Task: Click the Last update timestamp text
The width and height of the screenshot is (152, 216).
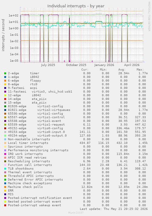Action: coord(114,209)
